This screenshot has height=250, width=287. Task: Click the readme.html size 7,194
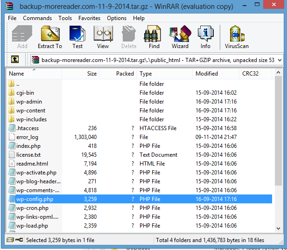(x=90, y=164)
